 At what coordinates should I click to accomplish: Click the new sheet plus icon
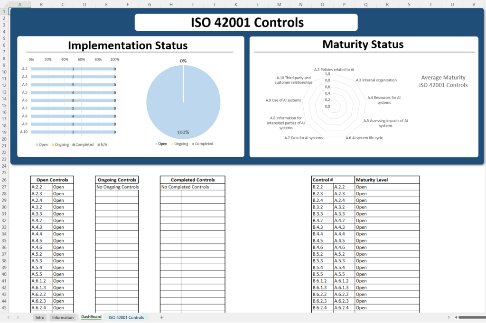[x=162, y=317]
